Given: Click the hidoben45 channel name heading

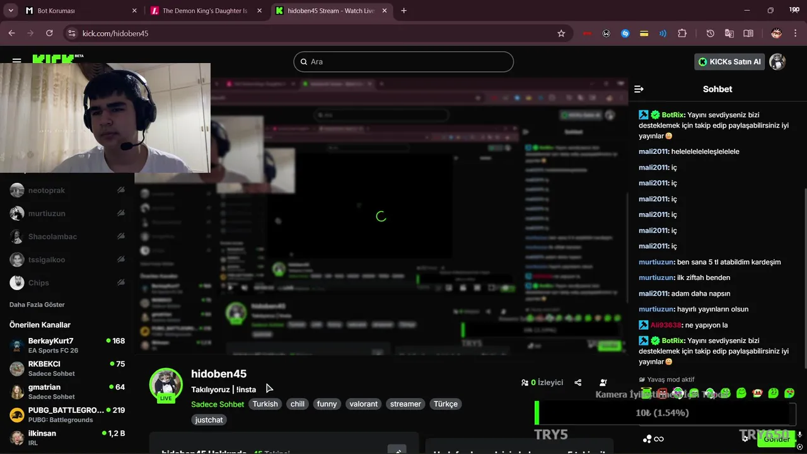Looking at the screenshot, I should pos(219,374).
